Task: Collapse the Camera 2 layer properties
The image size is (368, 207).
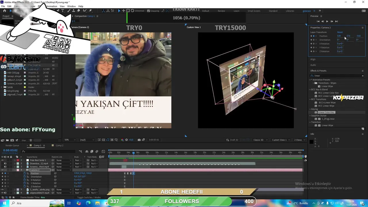Action: (x=15, y=170)
